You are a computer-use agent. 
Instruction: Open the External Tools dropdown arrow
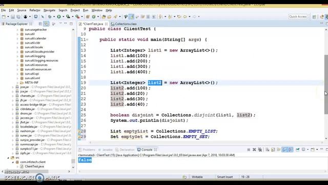[82, 16]
